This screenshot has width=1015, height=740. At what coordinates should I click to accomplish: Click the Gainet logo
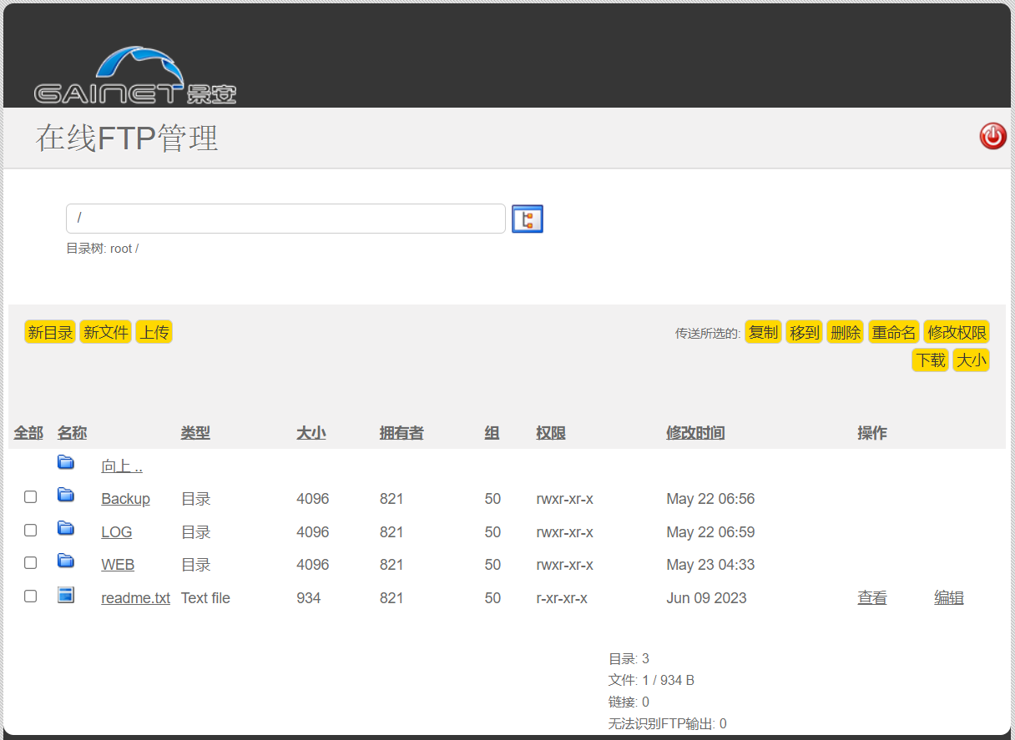coord(135,77)
